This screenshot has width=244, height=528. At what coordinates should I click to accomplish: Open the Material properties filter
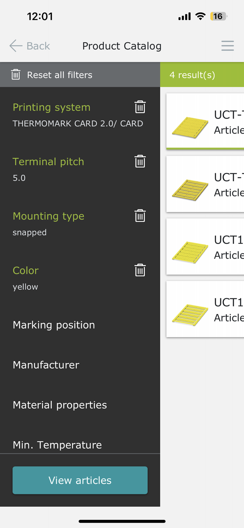click(x=60, y=405)
